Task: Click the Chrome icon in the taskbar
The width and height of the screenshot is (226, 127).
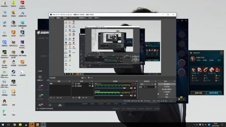Action: [x=14, y=124]
